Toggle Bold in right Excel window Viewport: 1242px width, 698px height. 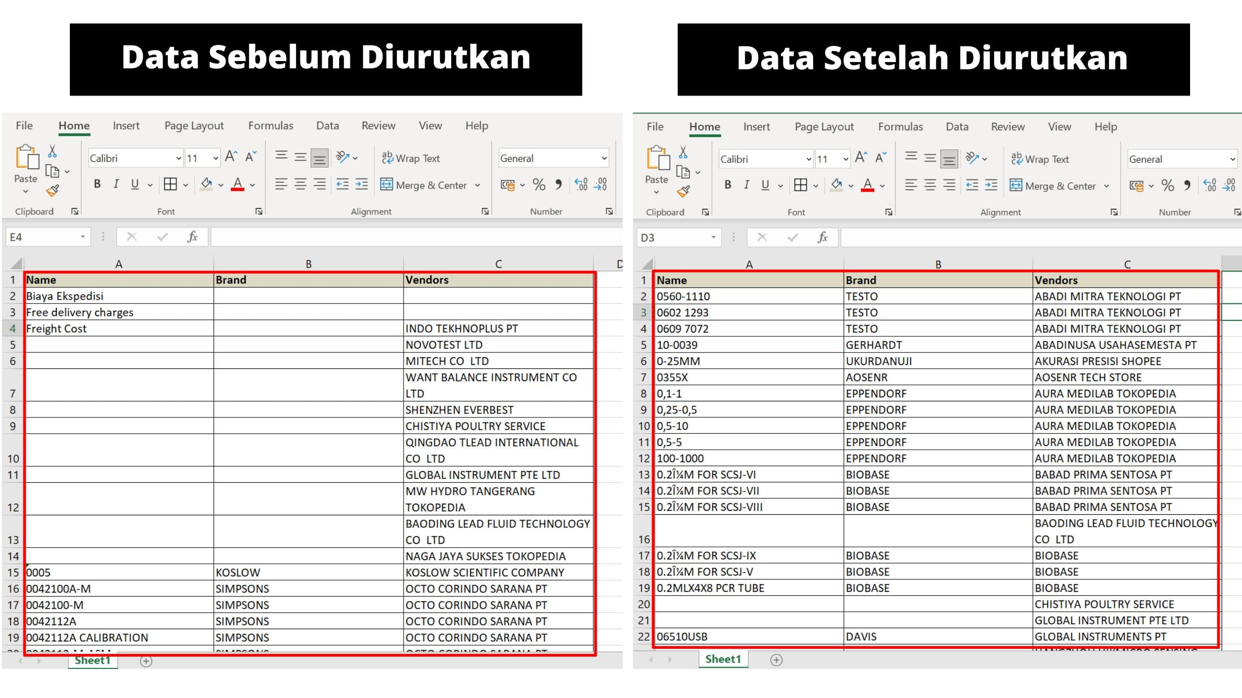coord(728,185)
